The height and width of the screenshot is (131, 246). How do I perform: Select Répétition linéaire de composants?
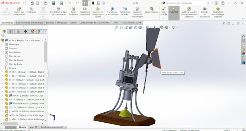(59, 12)
